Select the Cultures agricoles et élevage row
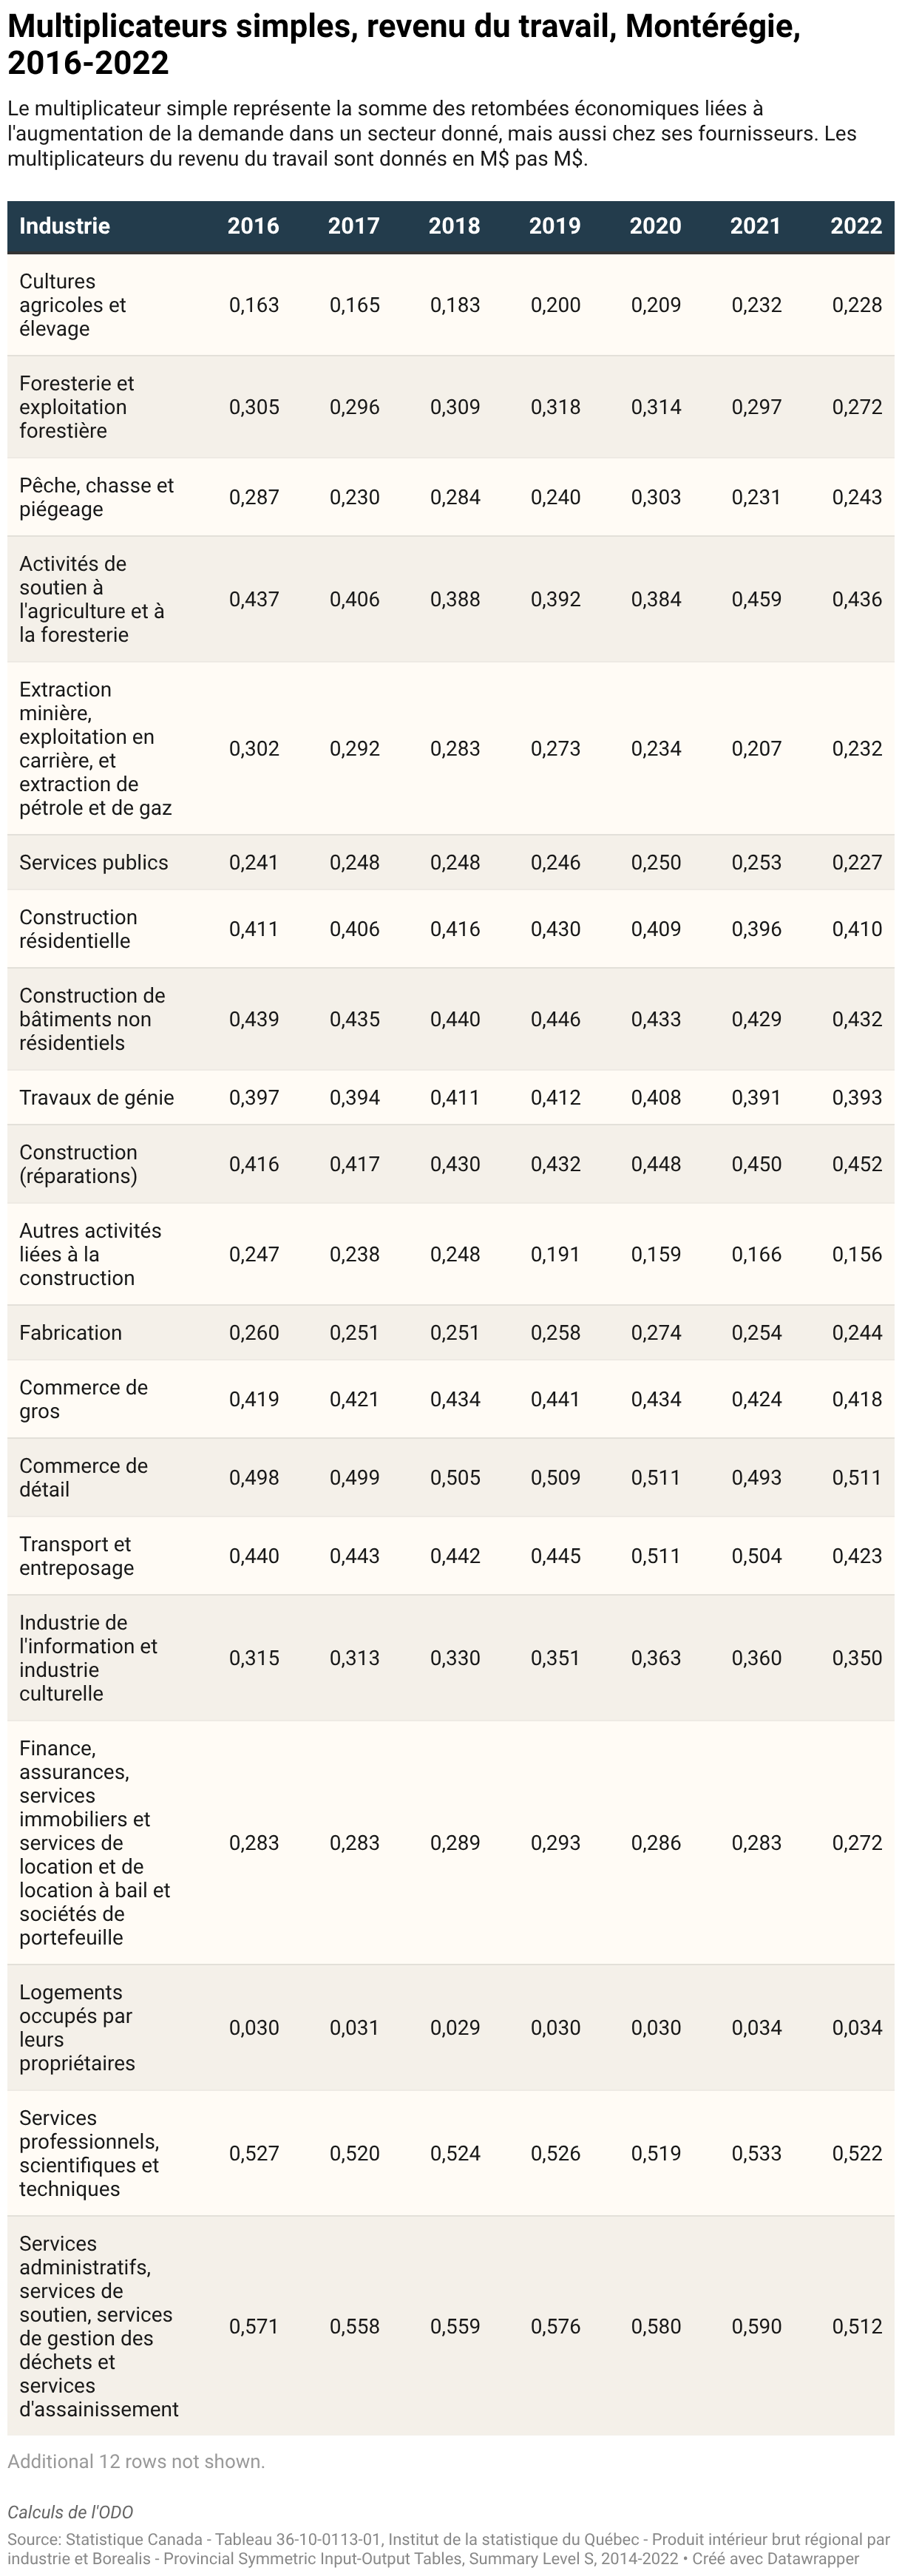 [x=451, y=305]
